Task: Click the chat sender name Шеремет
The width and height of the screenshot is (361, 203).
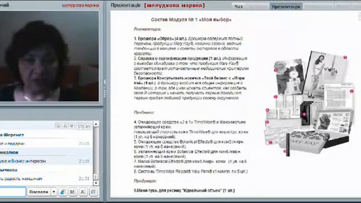Action: tap(14, 135)
